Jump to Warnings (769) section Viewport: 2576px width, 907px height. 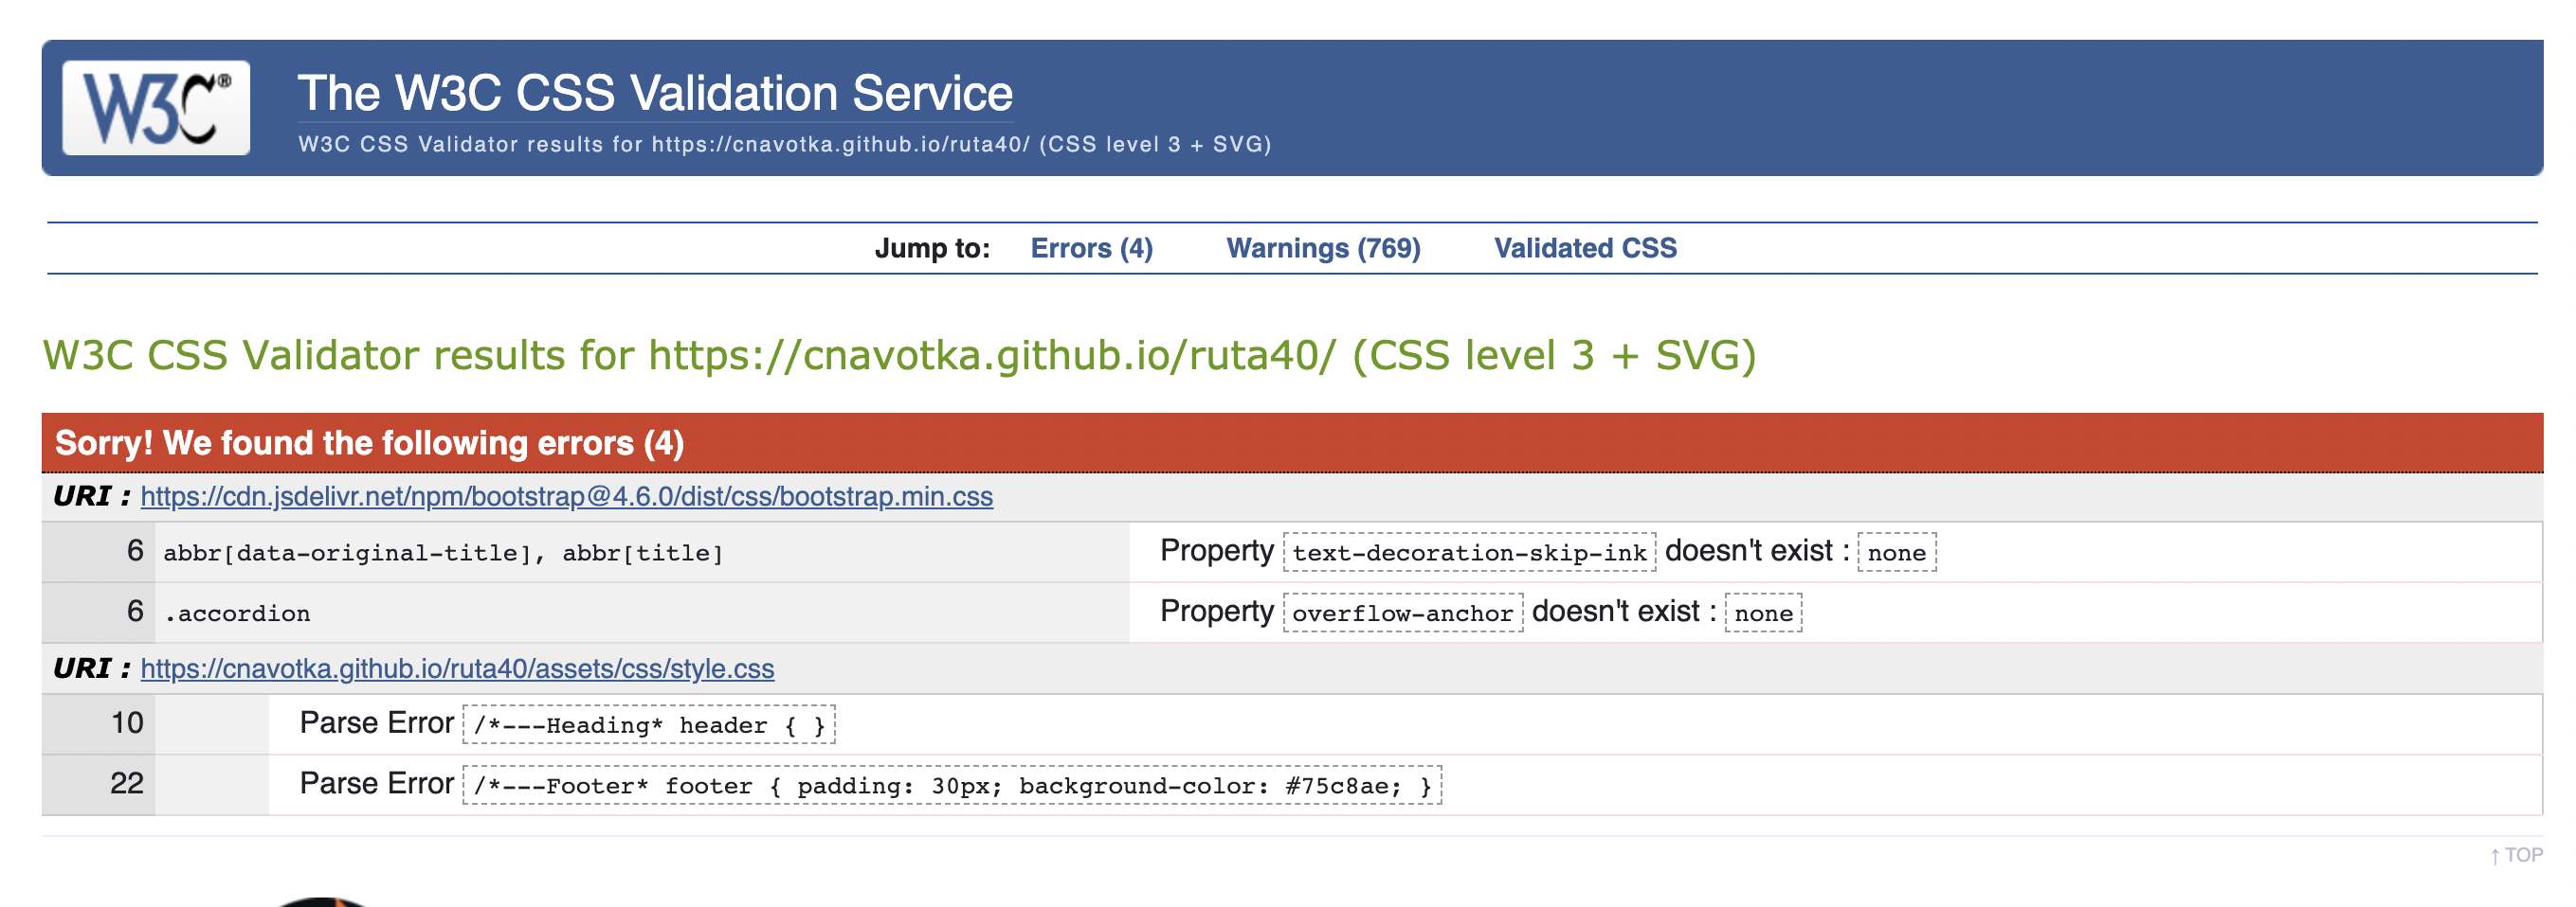click(1323, 248)
